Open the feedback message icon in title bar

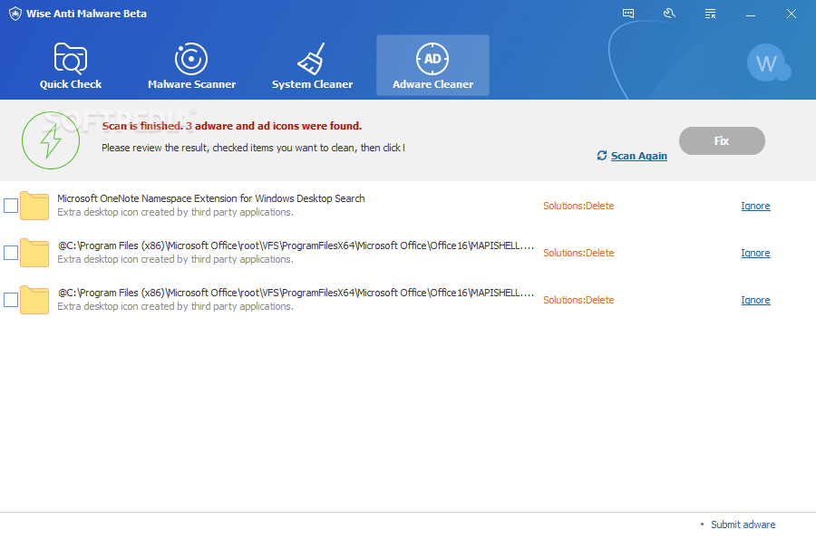pos(628,14)
